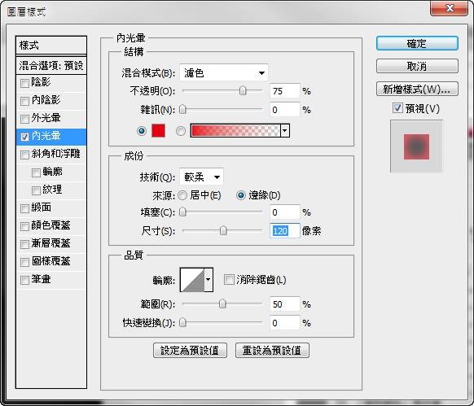Click the opacity field showing 75
The height and width of the screenshot is (406, 474).
pyautogui.click(x=284, y=91)
